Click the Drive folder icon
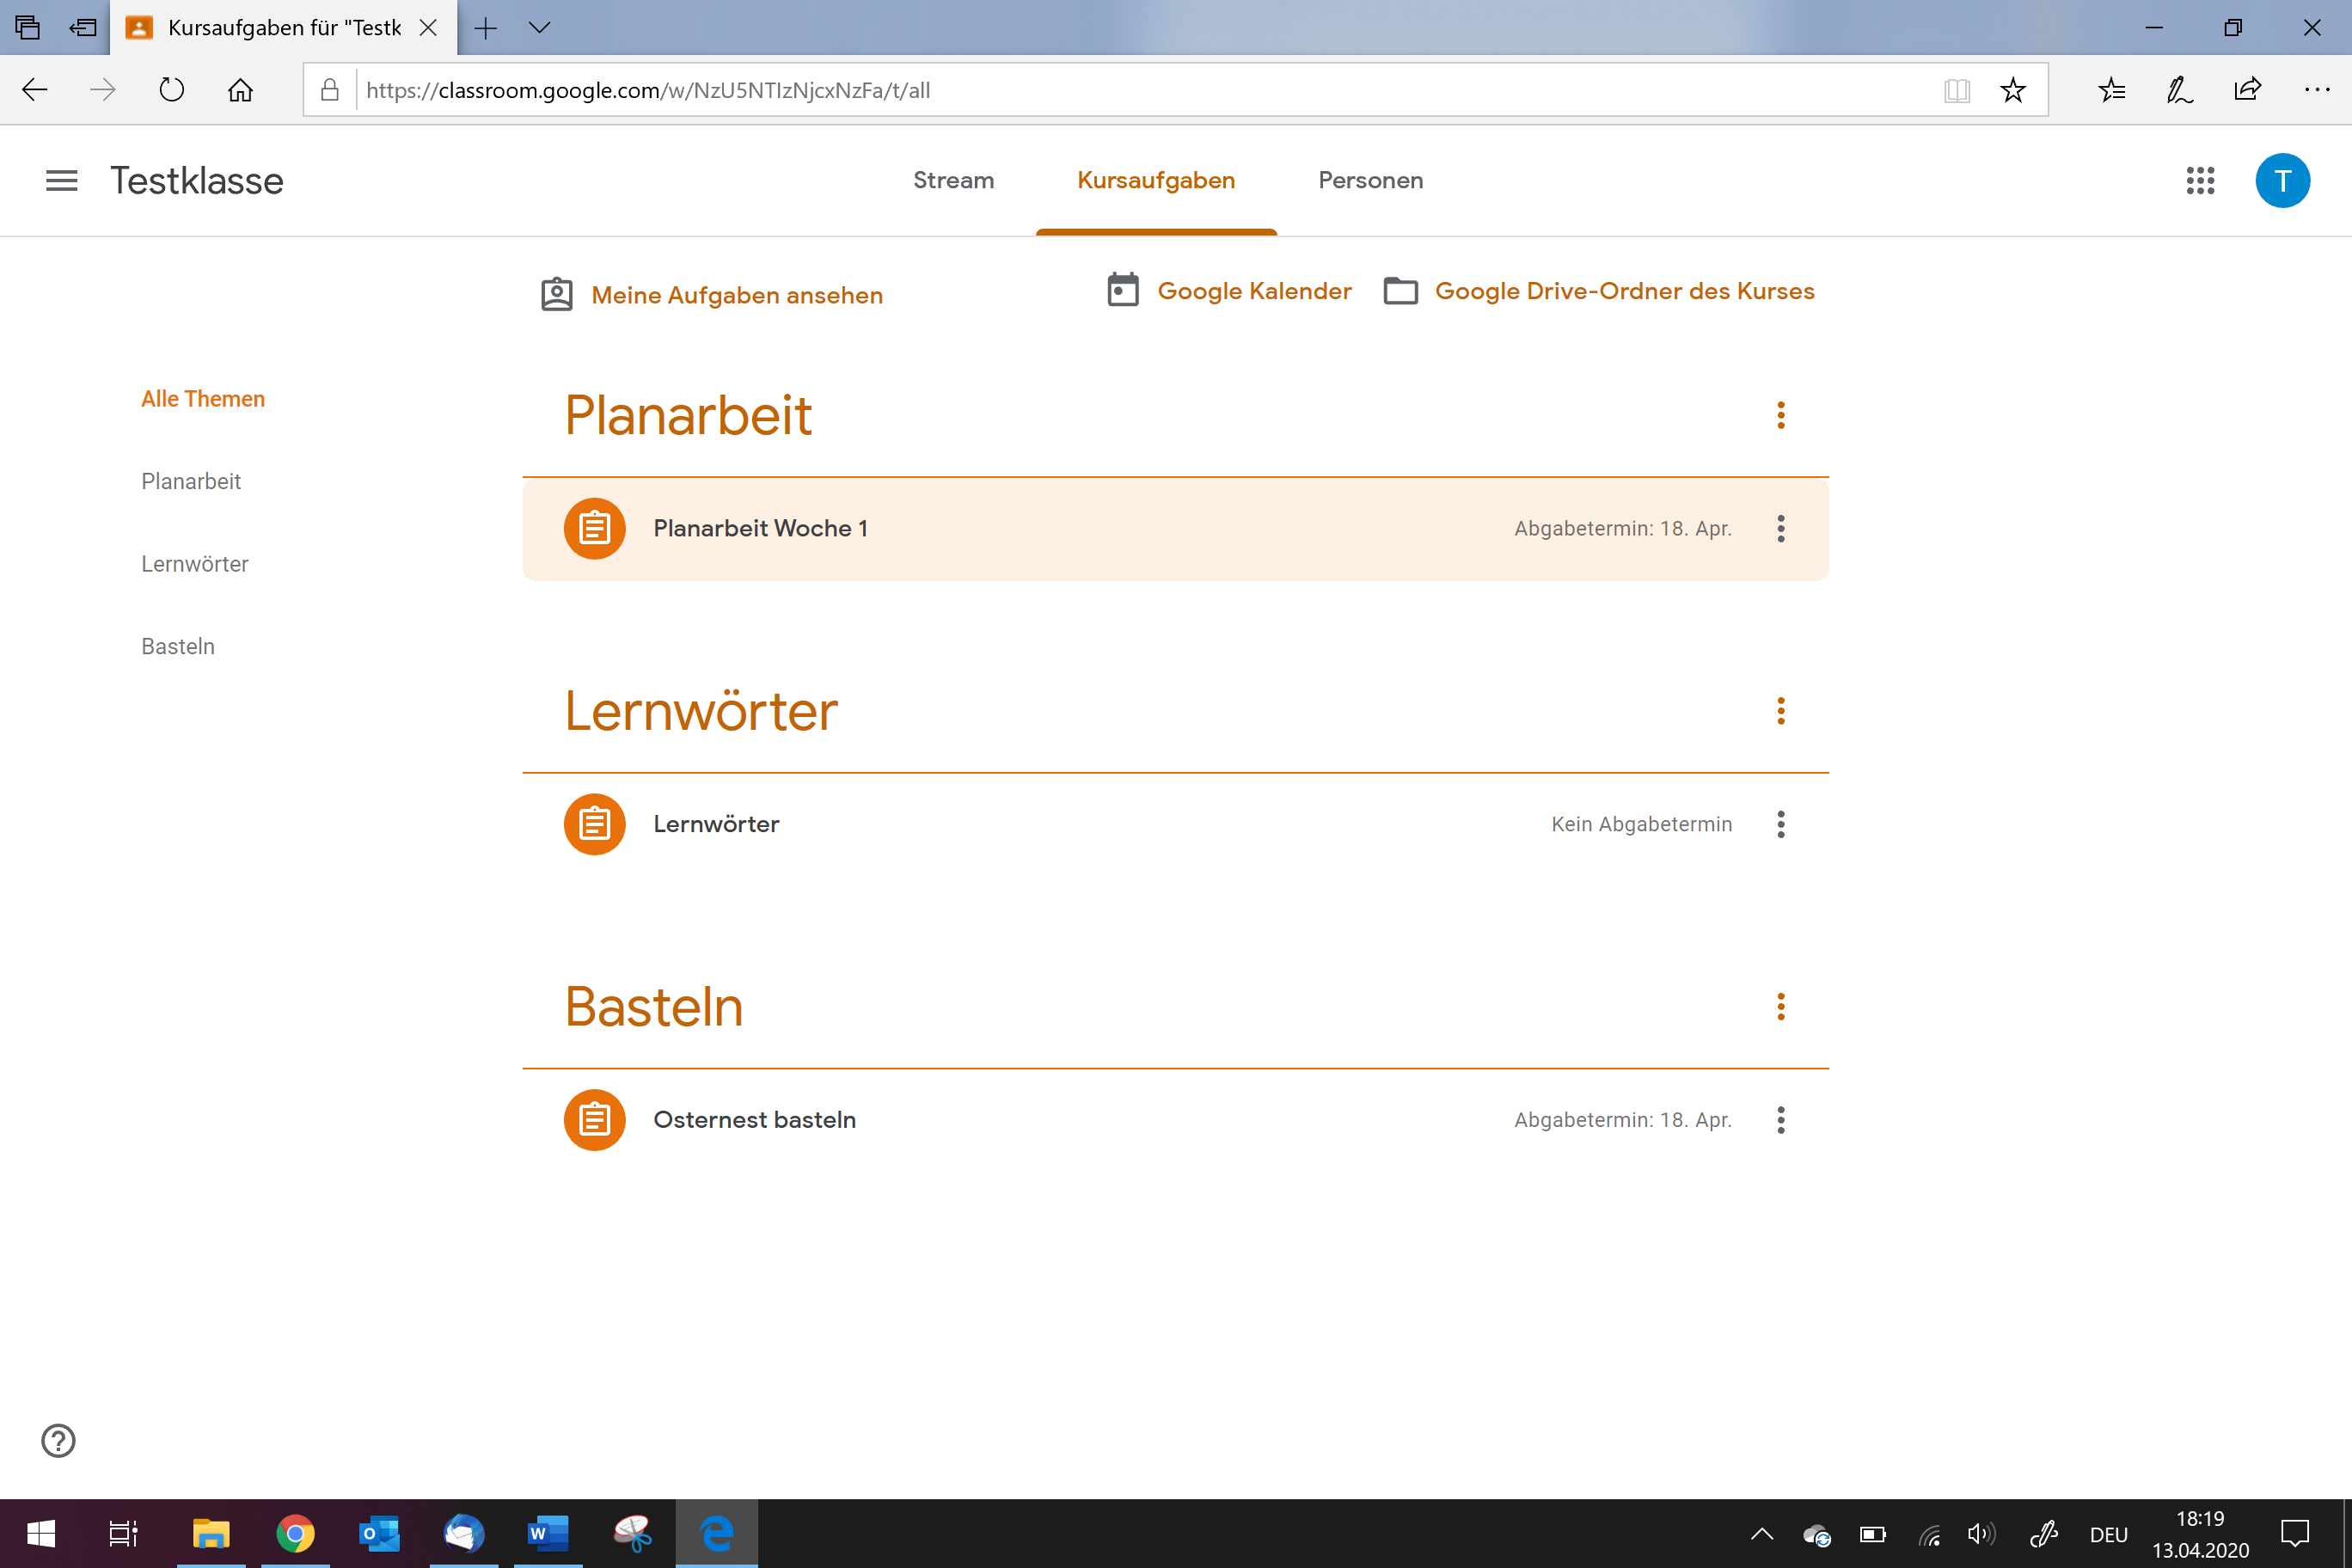This screenshot has height=1568, width=2352. pos(1400,291)
